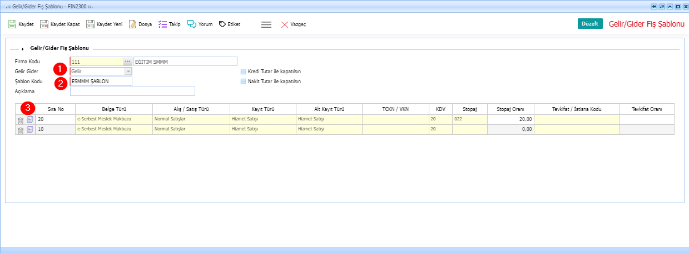Click Kaydet Kapat to save and close
Screen dimensions: 689x253
pos(60,24)
